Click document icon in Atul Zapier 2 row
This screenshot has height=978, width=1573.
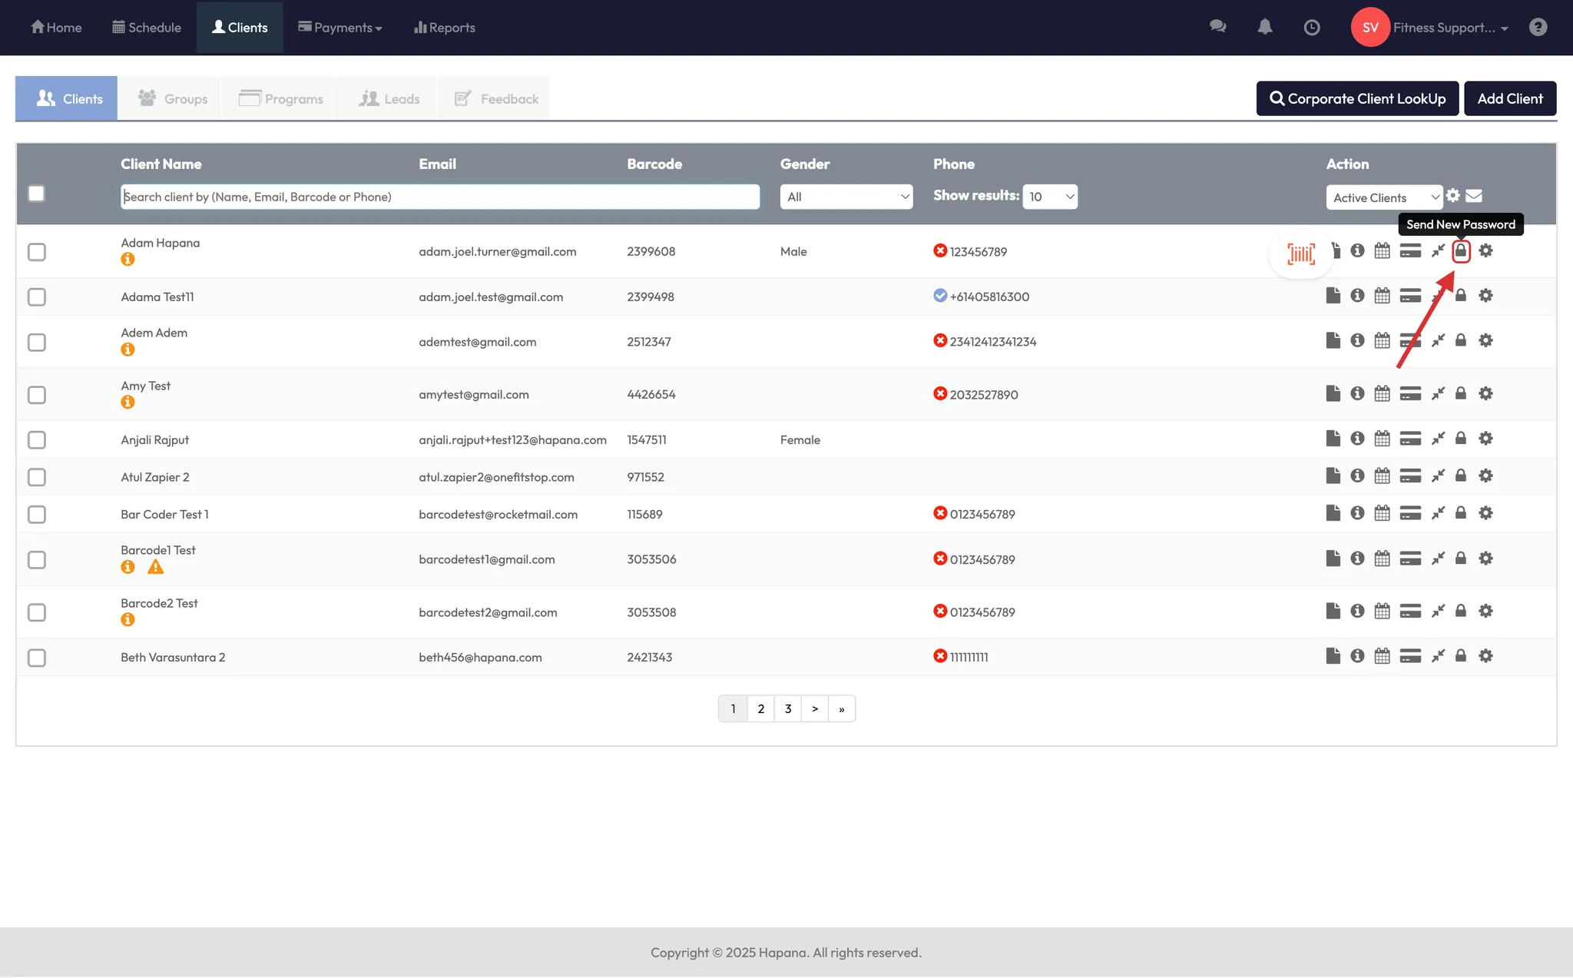click(x=1333, y=476)
